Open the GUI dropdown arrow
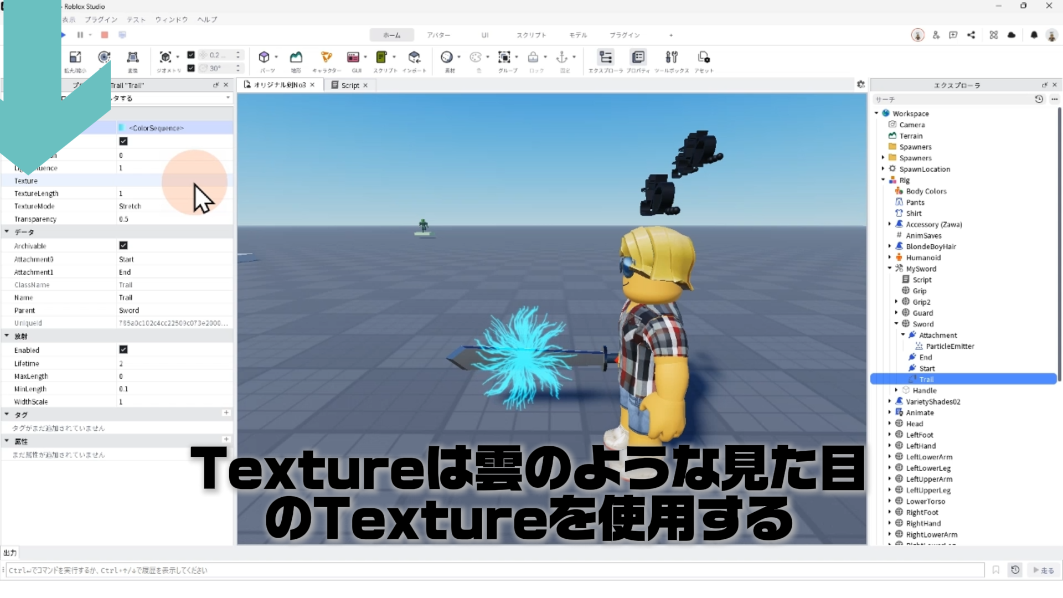This screenshot has height=598, width=1063. click(x=365, y=57)
